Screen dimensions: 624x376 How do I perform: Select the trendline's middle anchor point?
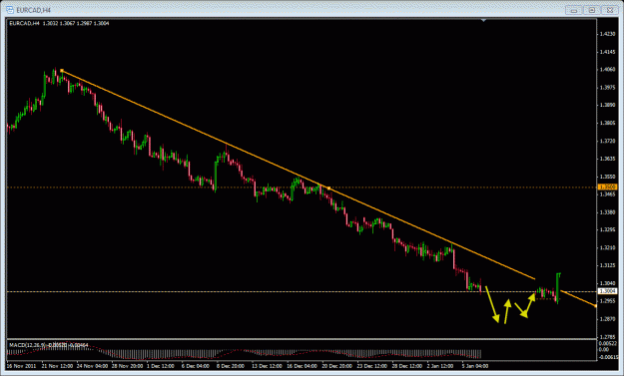(328, 188)
